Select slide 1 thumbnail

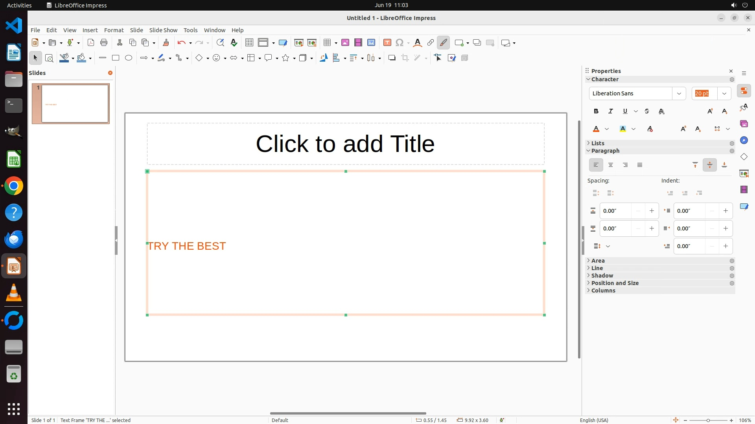[75, 104]
